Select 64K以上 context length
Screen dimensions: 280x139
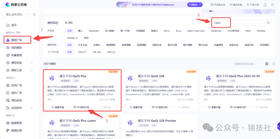click(111, 52)
